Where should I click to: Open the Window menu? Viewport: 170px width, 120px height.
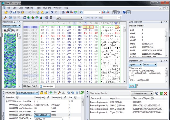point(57,8)
